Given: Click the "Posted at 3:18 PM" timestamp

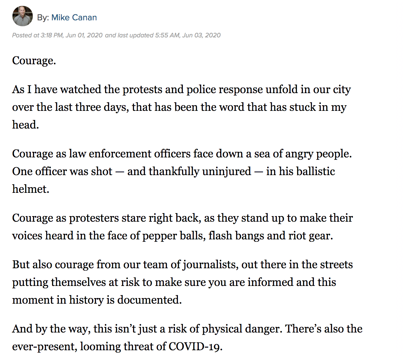Looking at the screenshot, I should 57,35.
